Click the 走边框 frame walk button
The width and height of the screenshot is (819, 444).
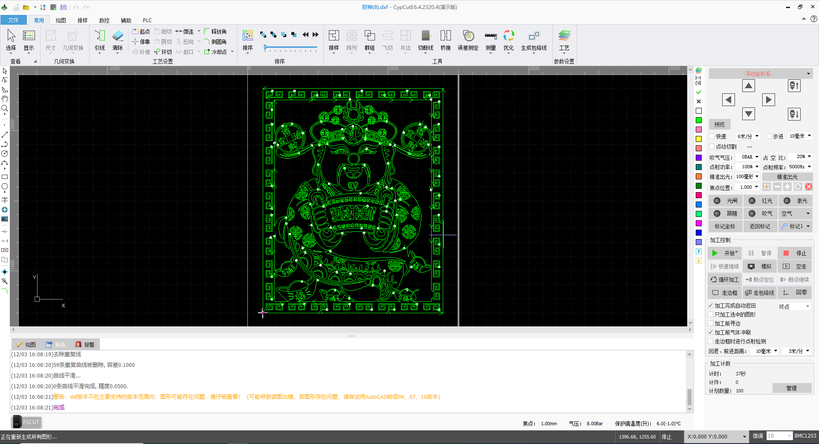pyautogui.click(x=725, y=293)
